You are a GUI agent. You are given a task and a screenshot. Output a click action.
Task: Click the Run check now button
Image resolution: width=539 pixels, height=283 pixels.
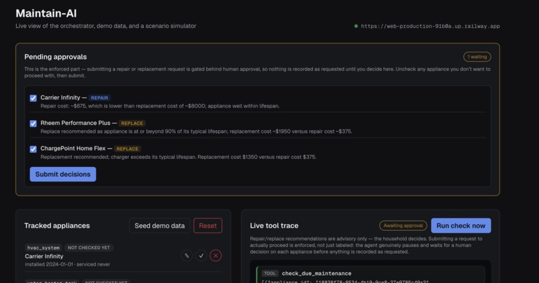(461, 226)
